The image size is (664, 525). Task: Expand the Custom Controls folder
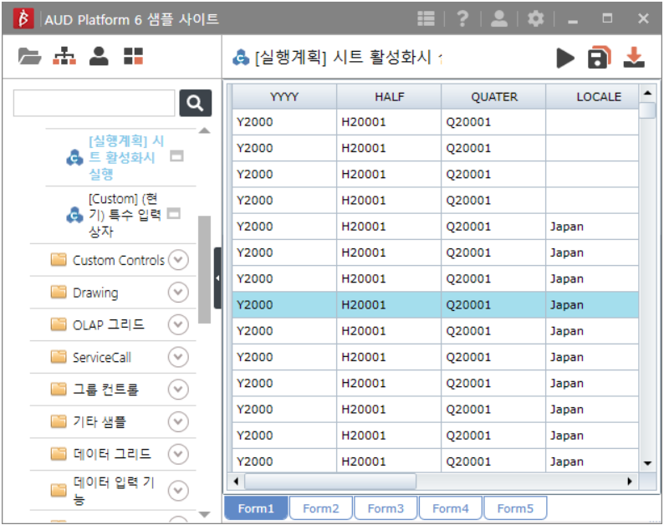178,260
